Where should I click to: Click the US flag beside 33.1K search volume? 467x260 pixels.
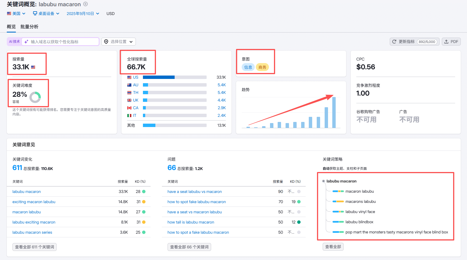(x=33, y=67)
